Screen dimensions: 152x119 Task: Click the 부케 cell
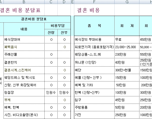click(24, 100)
